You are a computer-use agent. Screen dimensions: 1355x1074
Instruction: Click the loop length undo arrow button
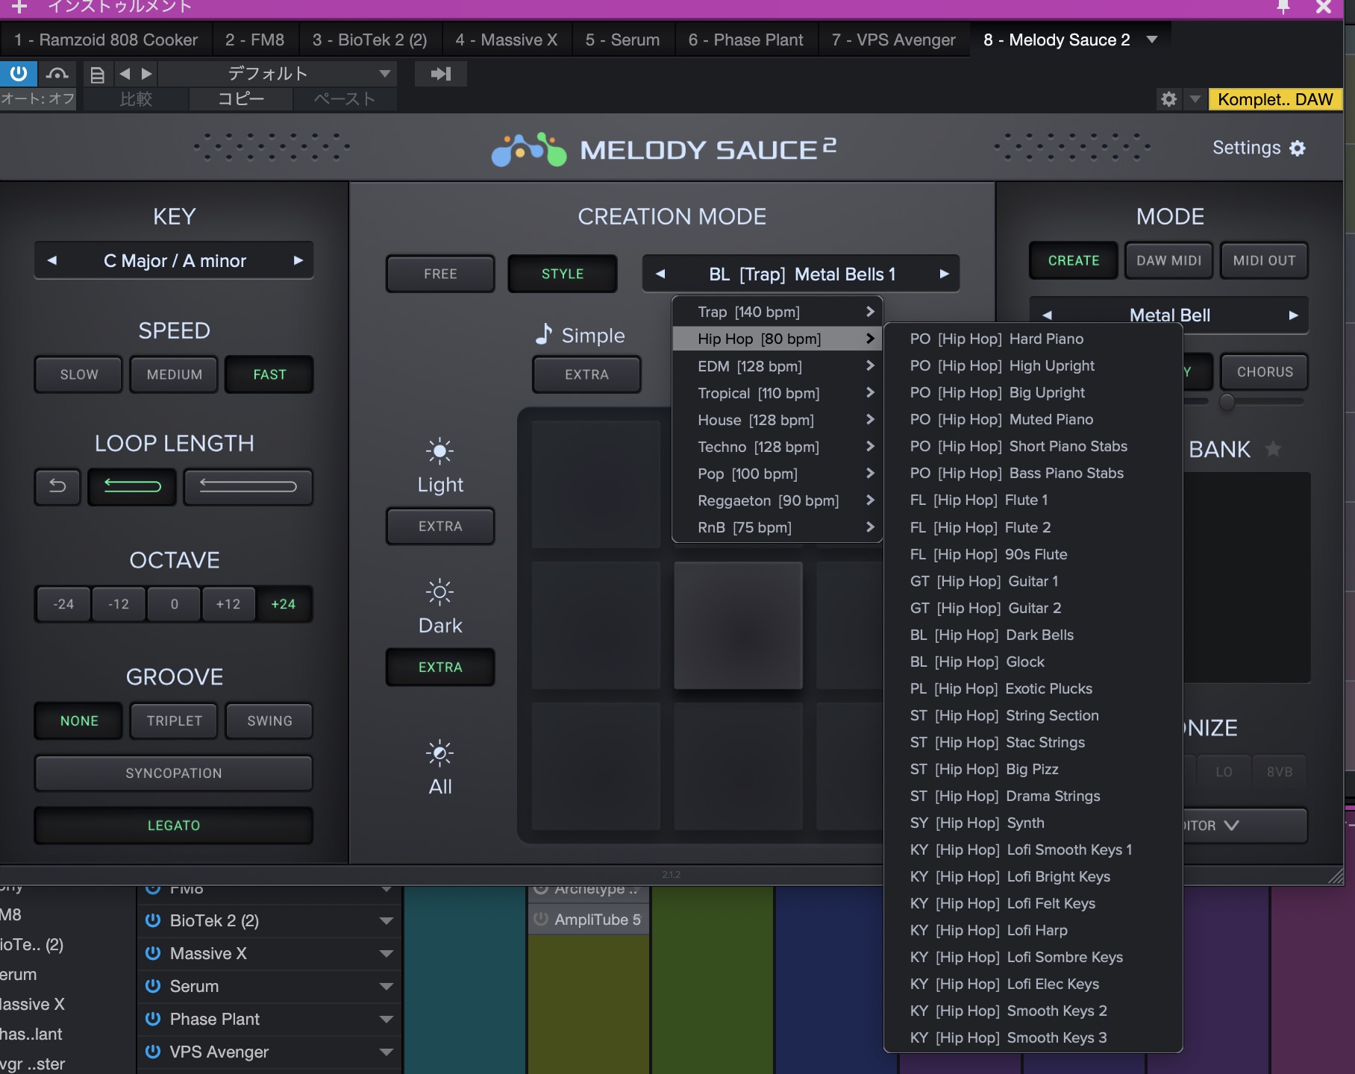(x=57, y=486)
